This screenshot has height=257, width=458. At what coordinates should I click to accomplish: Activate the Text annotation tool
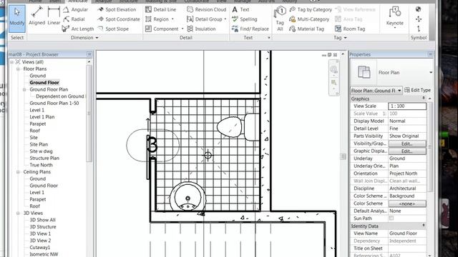point(240,9)
